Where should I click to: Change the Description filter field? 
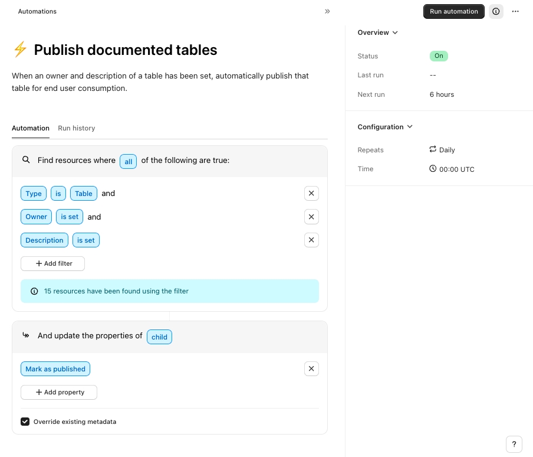tap(45, 240)
